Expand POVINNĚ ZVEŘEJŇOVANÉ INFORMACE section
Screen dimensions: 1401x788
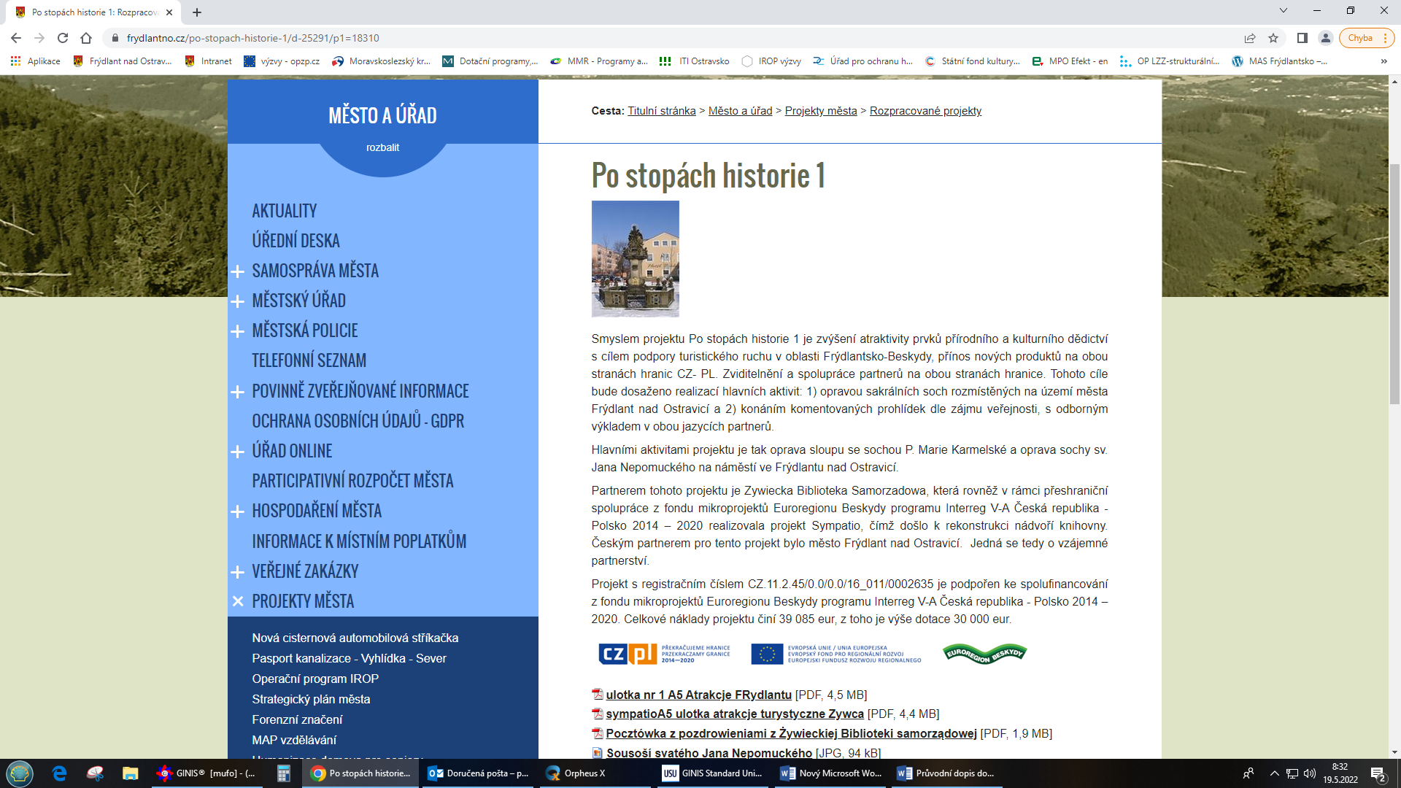237,392
